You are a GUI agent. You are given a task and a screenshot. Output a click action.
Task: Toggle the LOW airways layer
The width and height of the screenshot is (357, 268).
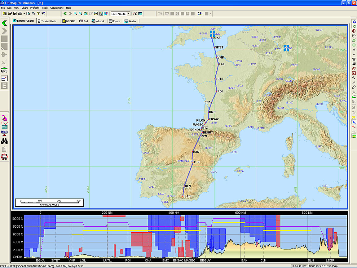pyautogui.click(x=354, y=59)
